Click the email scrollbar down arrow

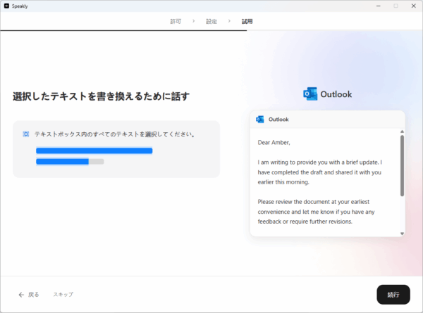click(402, 233)
